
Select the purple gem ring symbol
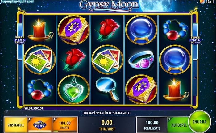tap(141, 60)
